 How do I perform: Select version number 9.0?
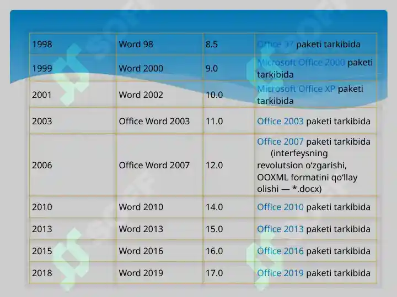[x=211, y=68]
